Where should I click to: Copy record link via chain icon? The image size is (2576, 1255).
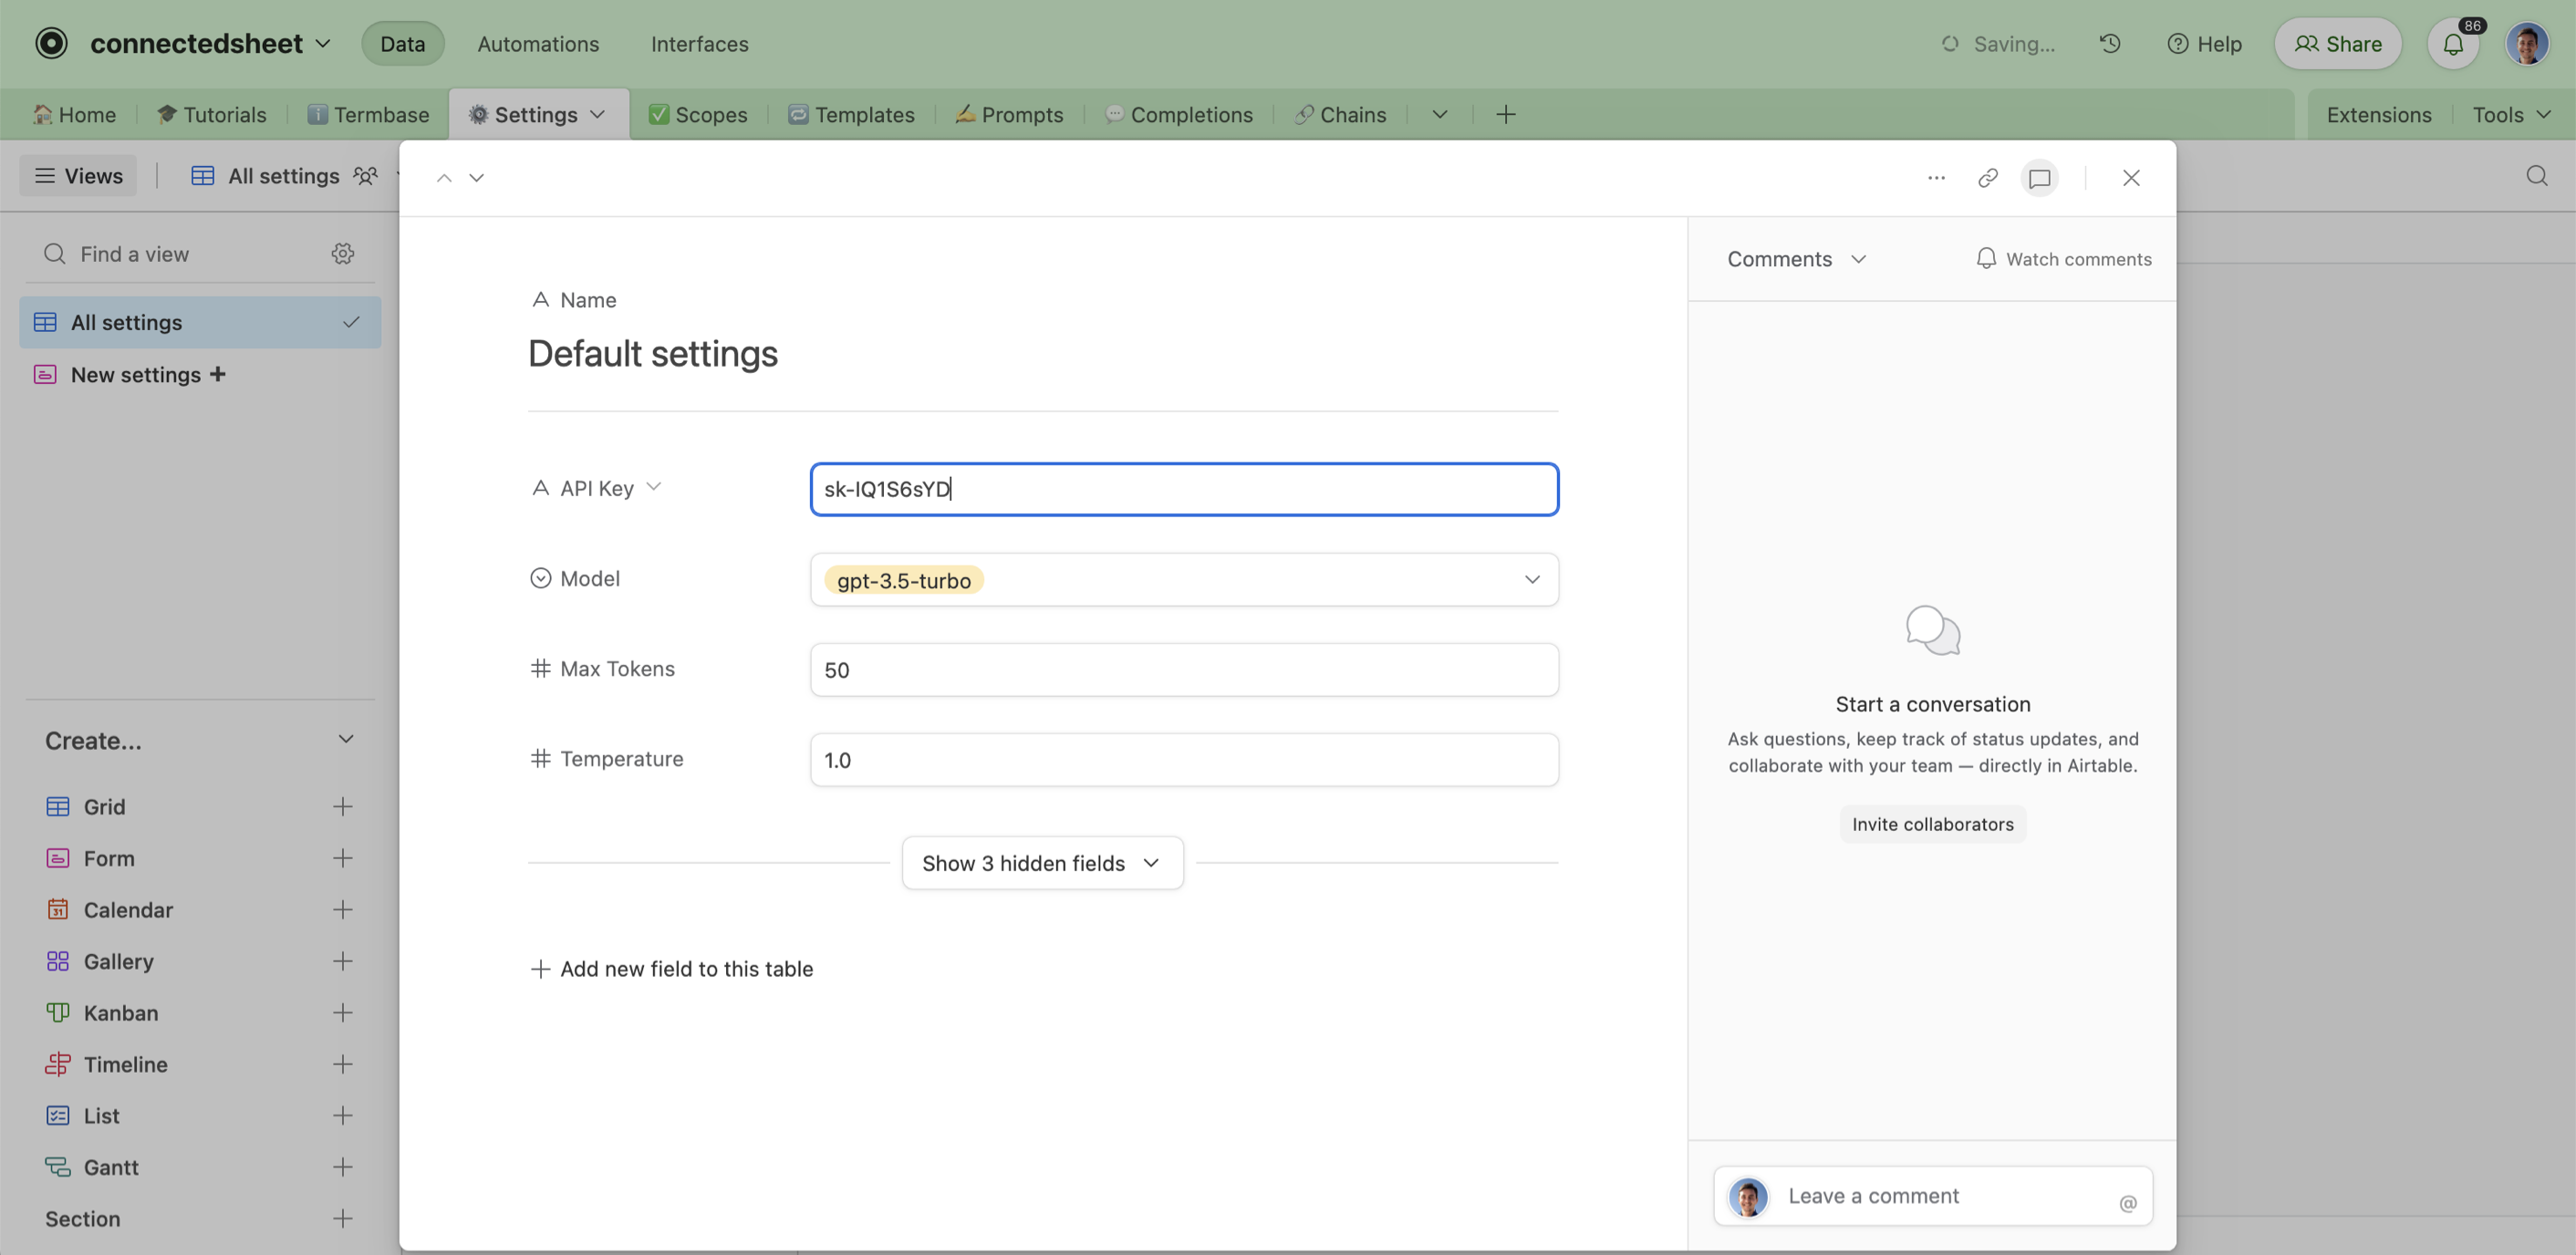(x=1987, y=178)
